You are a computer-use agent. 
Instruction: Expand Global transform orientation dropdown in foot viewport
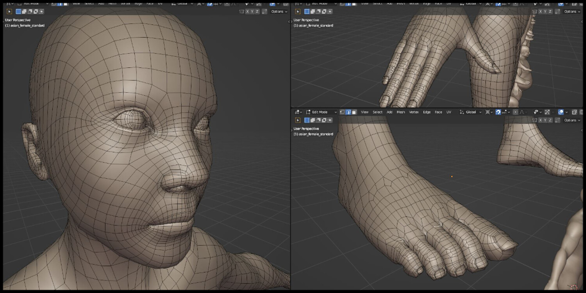(x=470, y=112)
